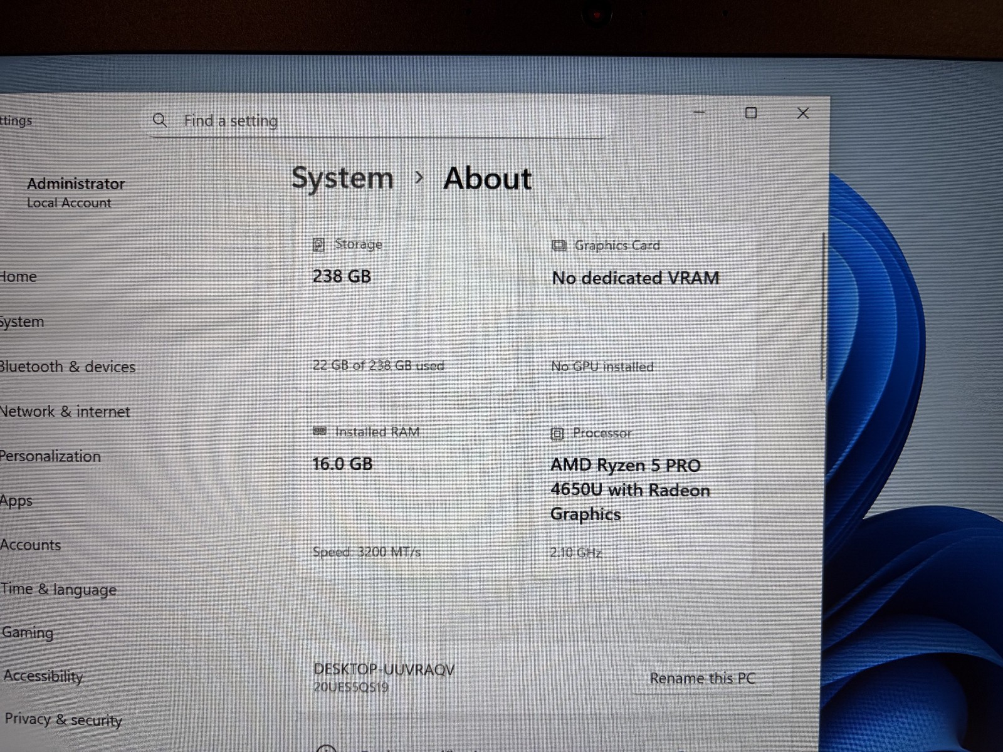The height and width of the screenshot is (752, 1003).
Task: Click the Speed: 3200 MT/s text
Action: (367, 552)
